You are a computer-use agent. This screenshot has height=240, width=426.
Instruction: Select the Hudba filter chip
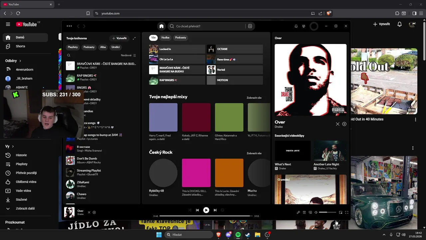(x=165, y=38)
